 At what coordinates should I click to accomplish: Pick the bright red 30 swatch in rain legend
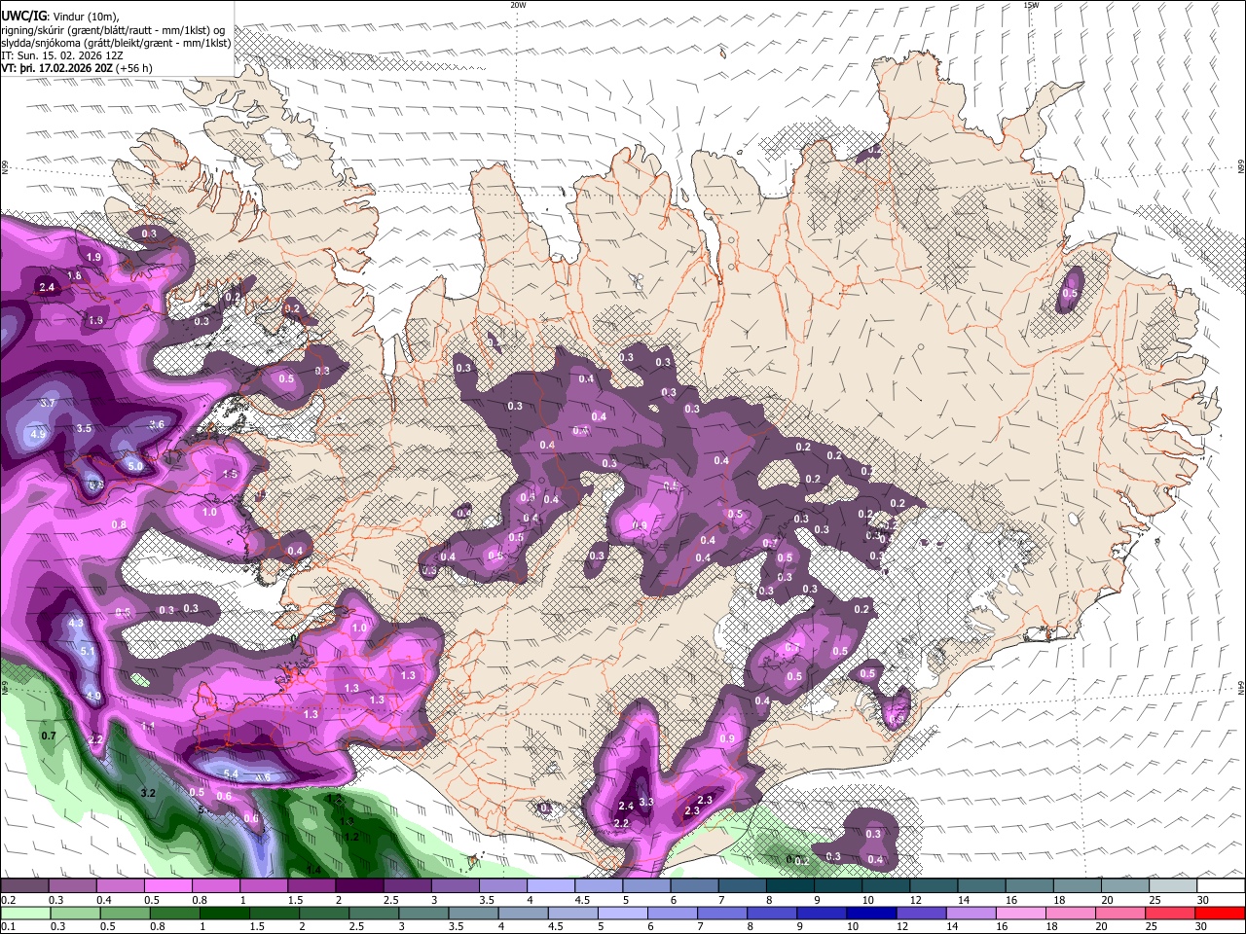[x=1221, y=913]
